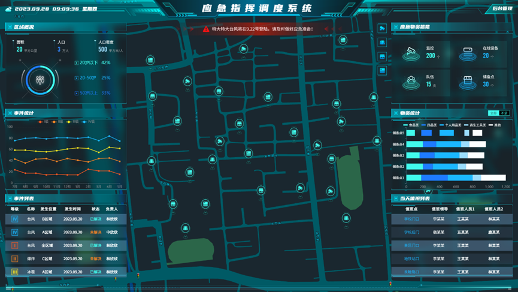This screenshot has height=292, width=518.
Task: Click level IV badge of A区域 台风 row
Action: [14, 232]
